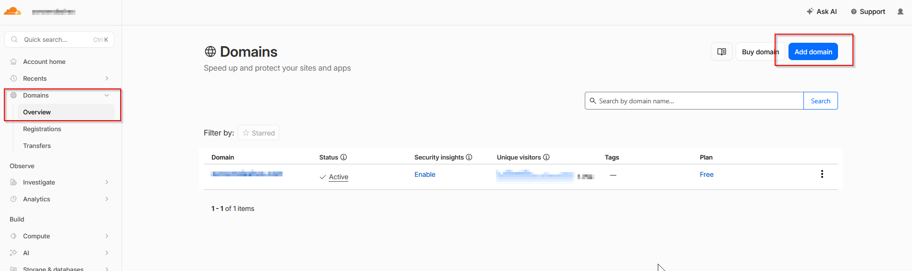Collapse the Domains section chevron
This screenshot has width=912, height=271.
[x=107, y=95]
